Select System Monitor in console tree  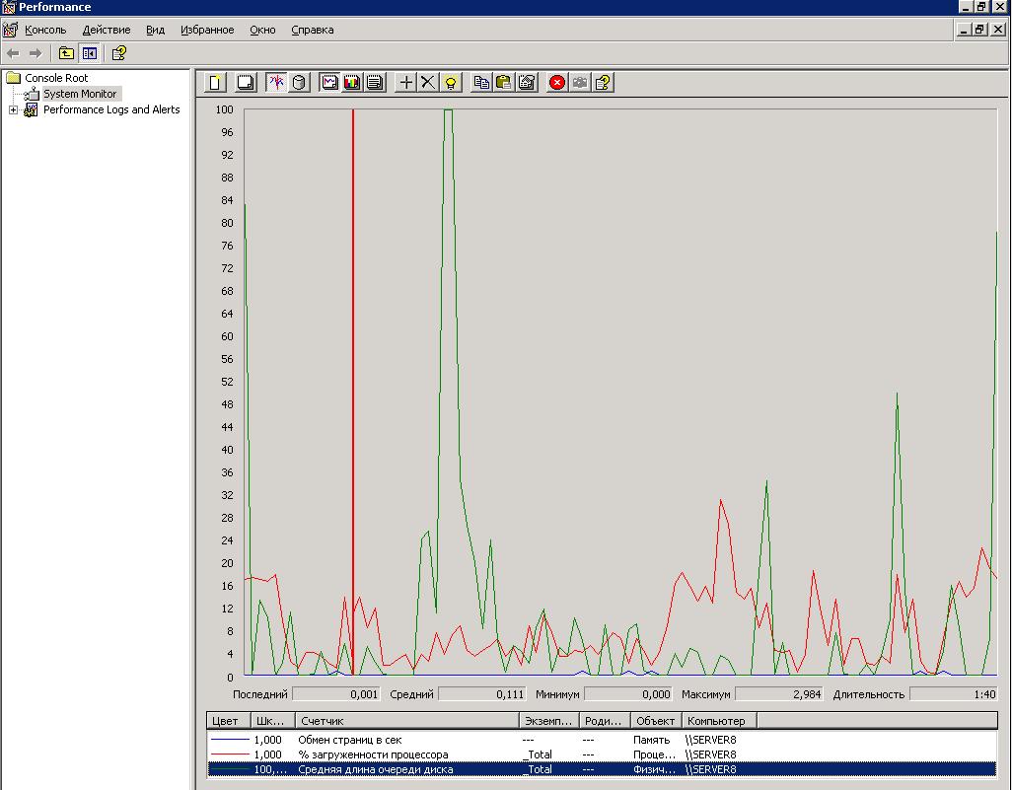[x=79, y=94]
